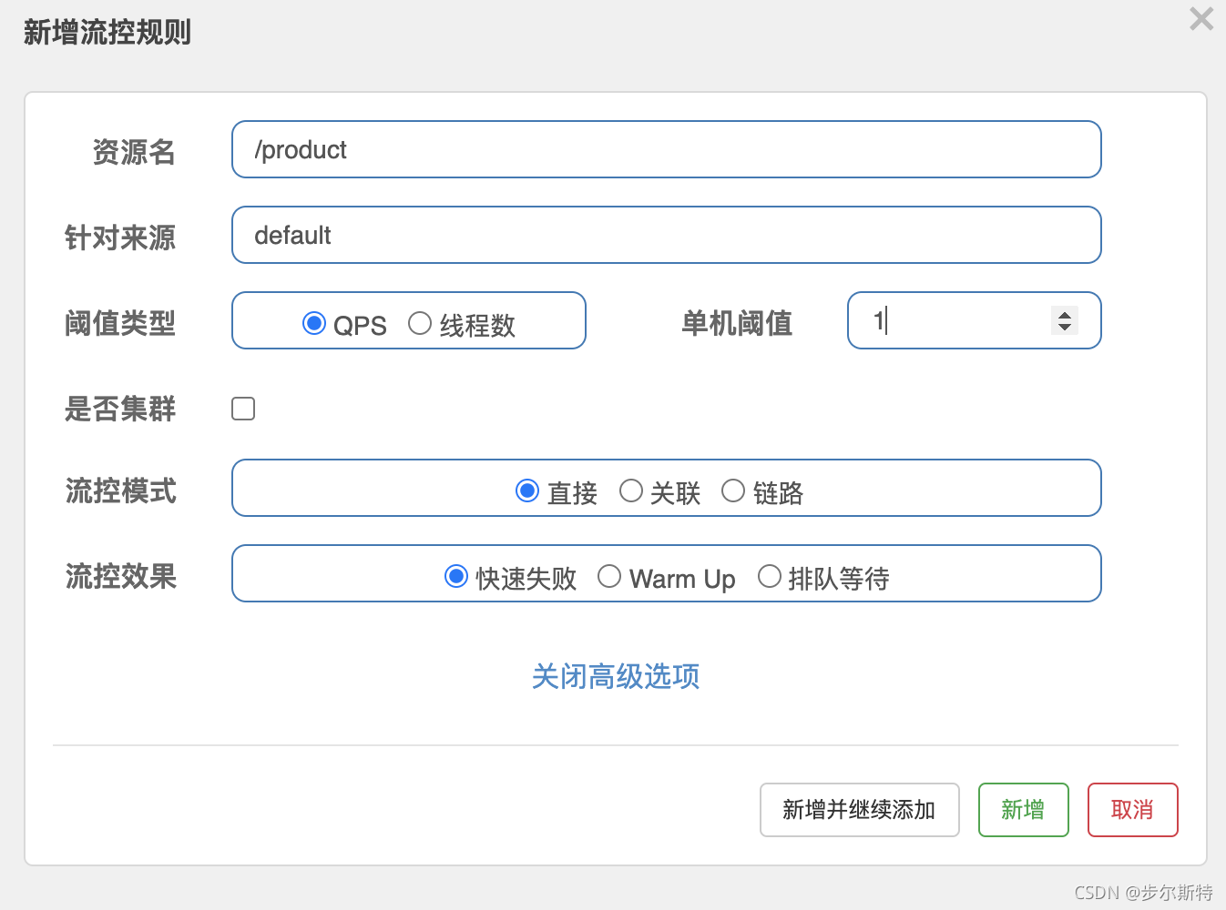Click the 新增并继续添加 button
Screen dimensions: 1226x910
(x=859, y=809)
